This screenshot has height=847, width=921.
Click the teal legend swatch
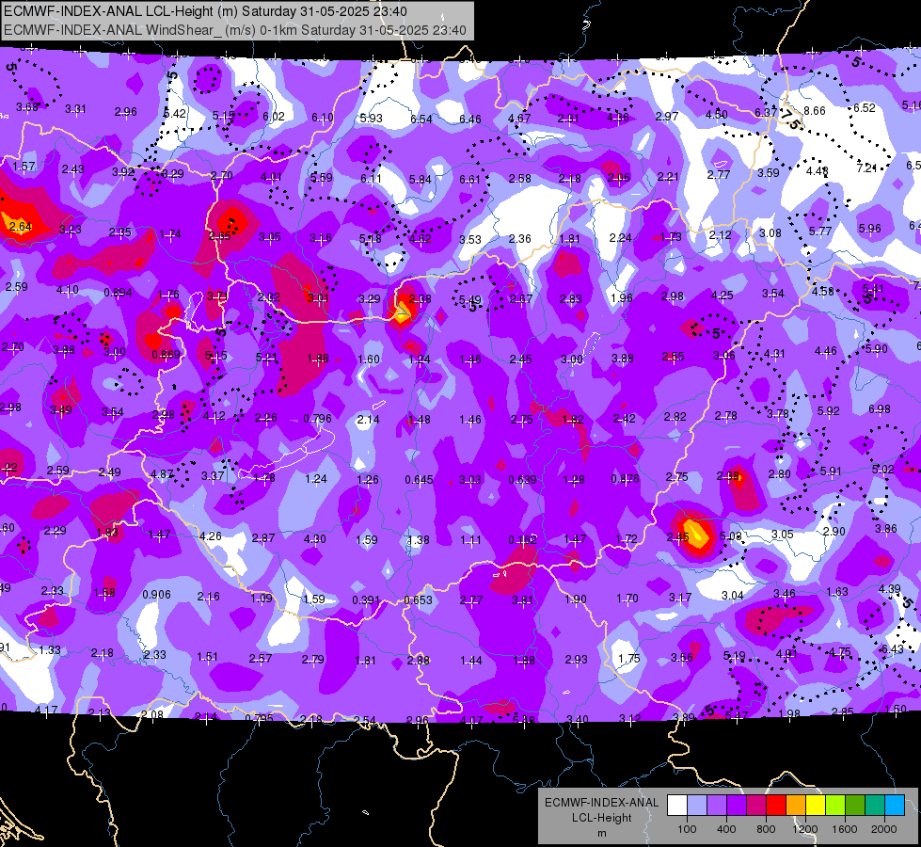tap(875, 806)
